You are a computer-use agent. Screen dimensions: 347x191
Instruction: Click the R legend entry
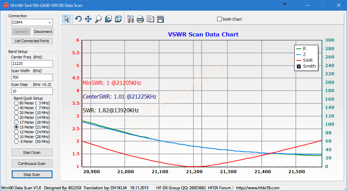click(x=301, y=49)
